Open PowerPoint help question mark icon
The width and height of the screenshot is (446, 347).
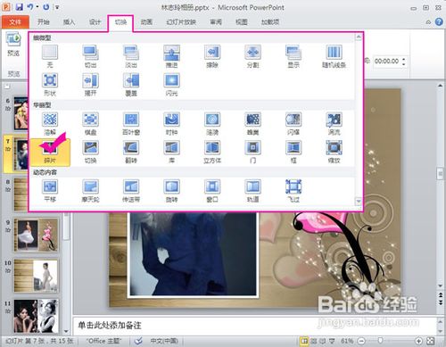coord(439,22)
